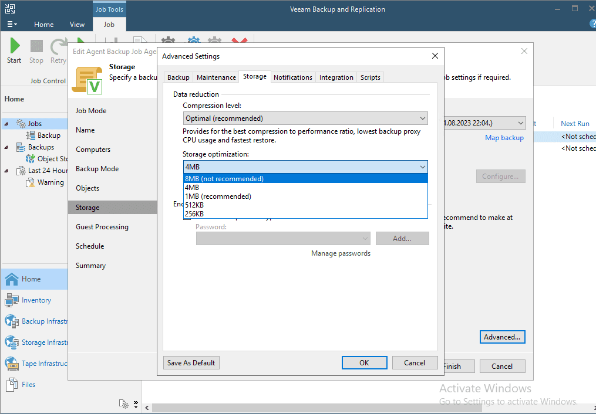The width and height of the screenshot is (596, 414).
Task: Click the Advanced... button in wizard
Action: click(x=502, y=337)
